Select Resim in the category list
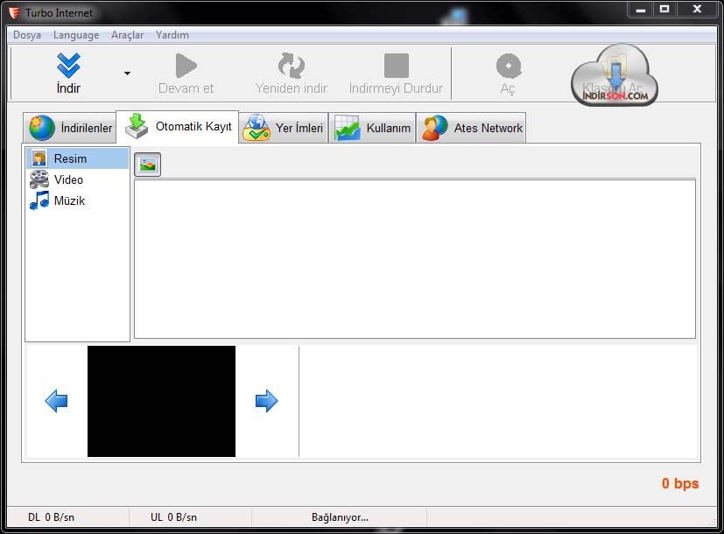This screenshot has height=534, width=724. 77,158
